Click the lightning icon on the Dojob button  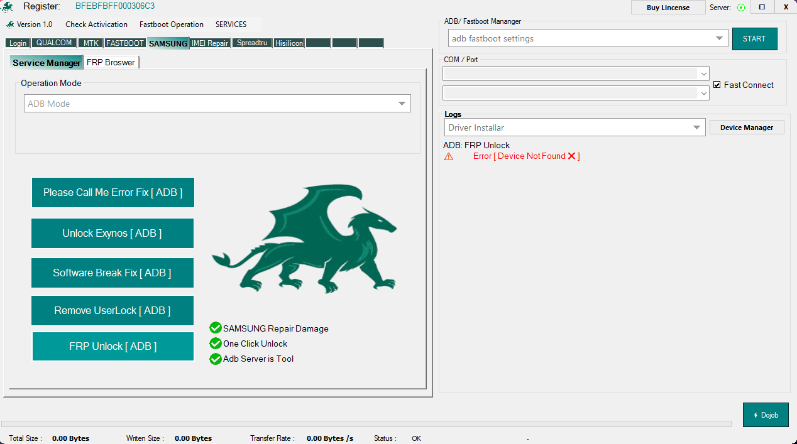pyautogui.click(x=756, y=414)
